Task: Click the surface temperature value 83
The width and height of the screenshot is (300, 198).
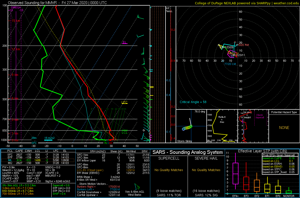Action: [x=111, y=143]
